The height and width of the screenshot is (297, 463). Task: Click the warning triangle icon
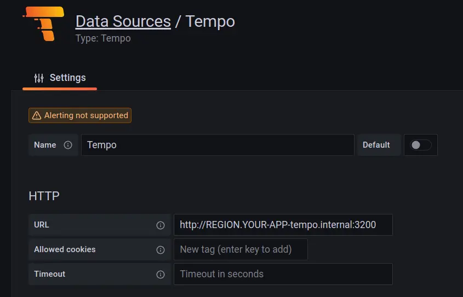point(37,115)
